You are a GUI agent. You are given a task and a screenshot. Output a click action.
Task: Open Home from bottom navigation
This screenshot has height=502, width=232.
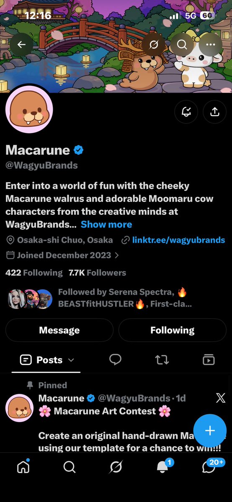pyautogui.click(x=23, y=467)
